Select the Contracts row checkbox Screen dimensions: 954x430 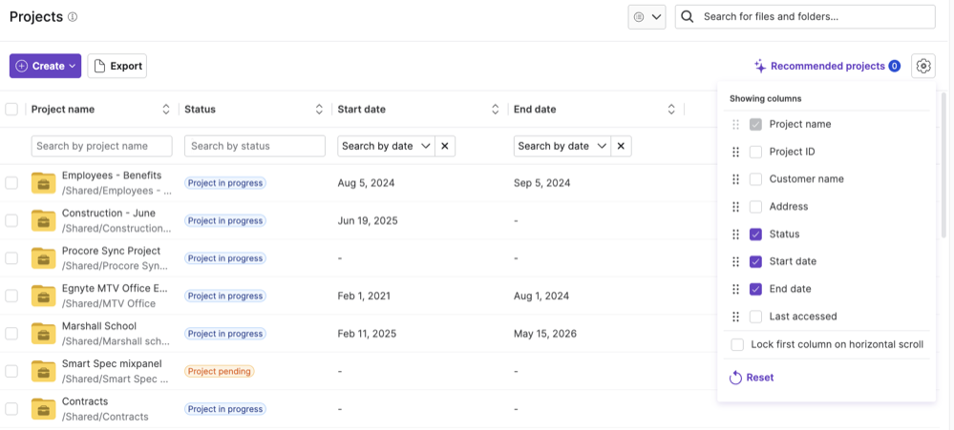[x=11, y=409]
